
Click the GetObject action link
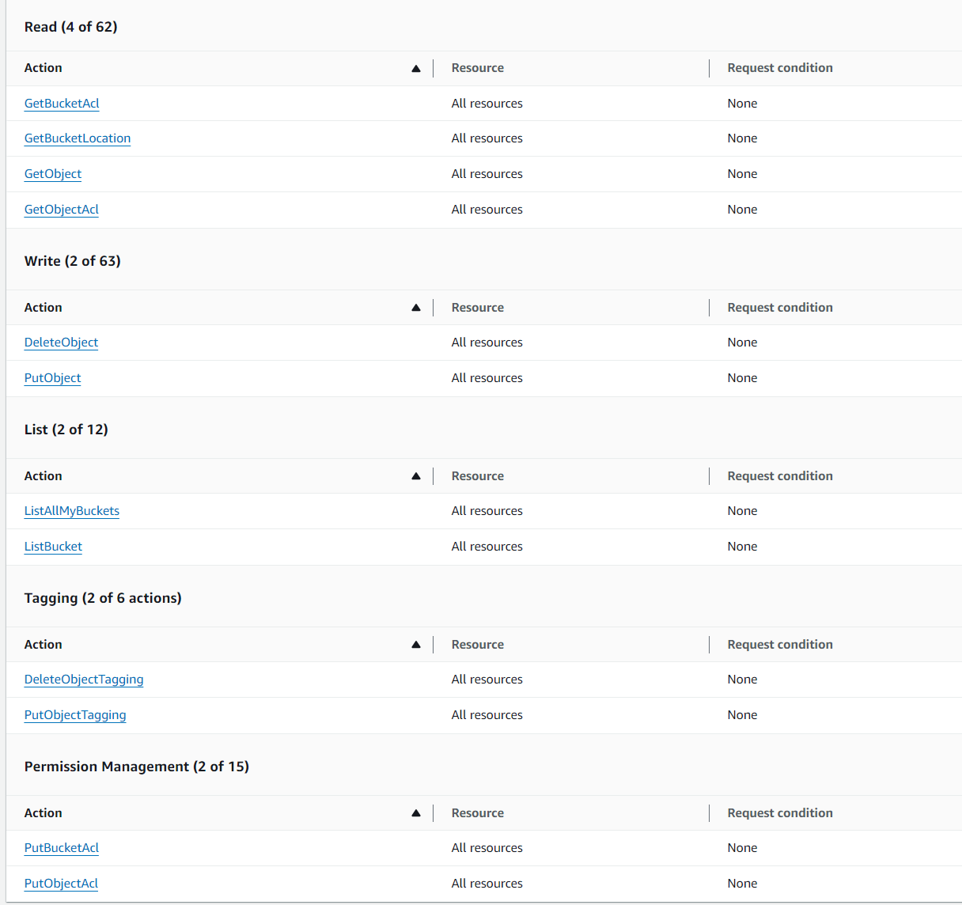click(53, 174)
